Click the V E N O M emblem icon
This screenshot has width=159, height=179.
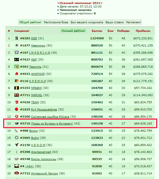[x=17, y=145]
